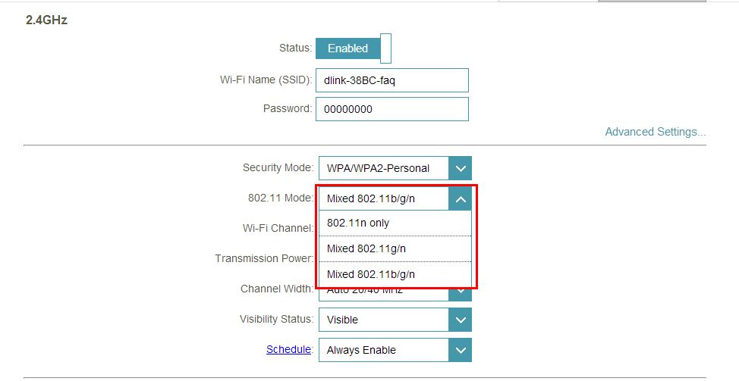Click the Security Mode chevron arrow
The image size is (739, 381).
(x=460, y=169)
